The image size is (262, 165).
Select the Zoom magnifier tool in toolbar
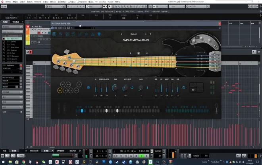click(125, 6)
